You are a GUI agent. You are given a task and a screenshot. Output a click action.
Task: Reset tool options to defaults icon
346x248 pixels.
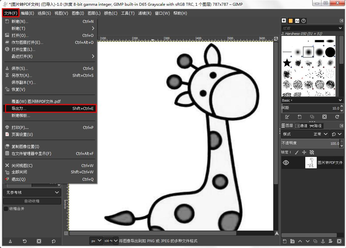point(53,241)
